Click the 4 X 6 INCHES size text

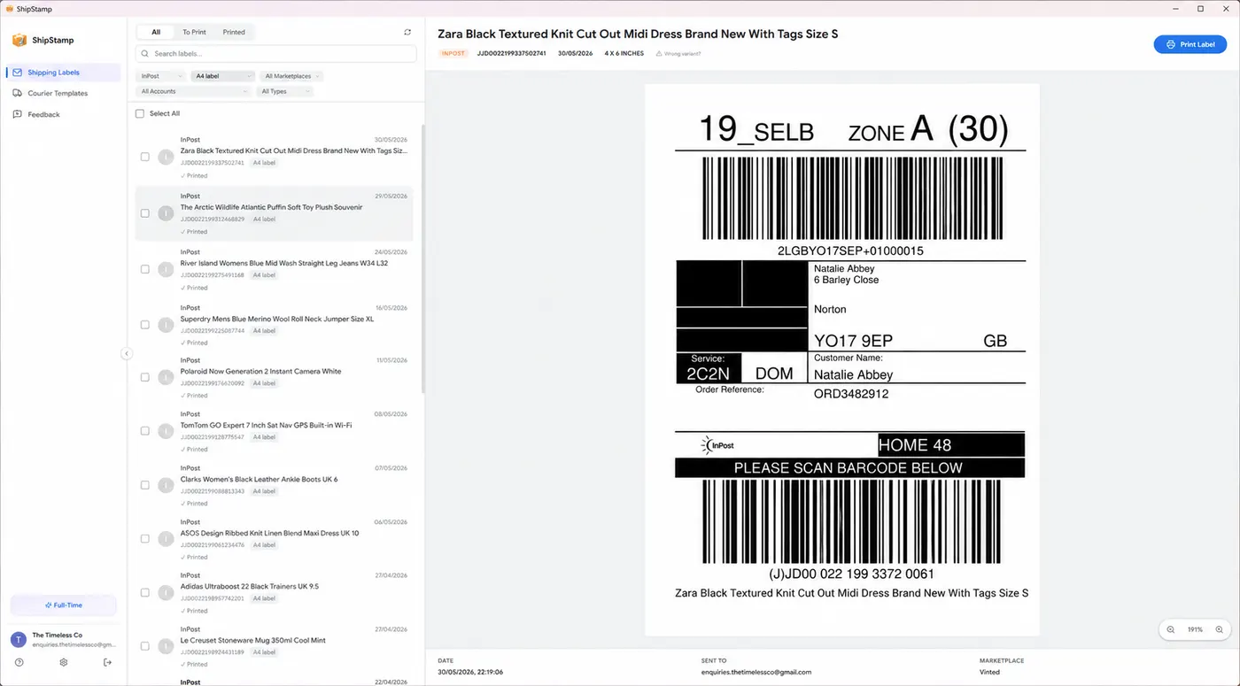624,54
